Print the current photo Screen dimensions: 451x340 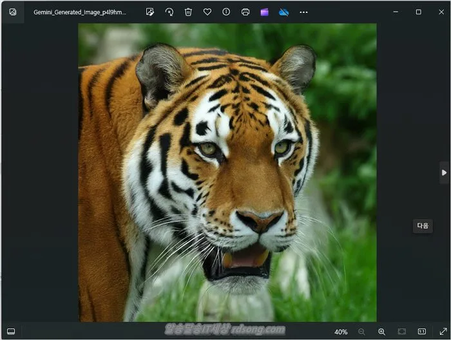click(x=245, y=12)
